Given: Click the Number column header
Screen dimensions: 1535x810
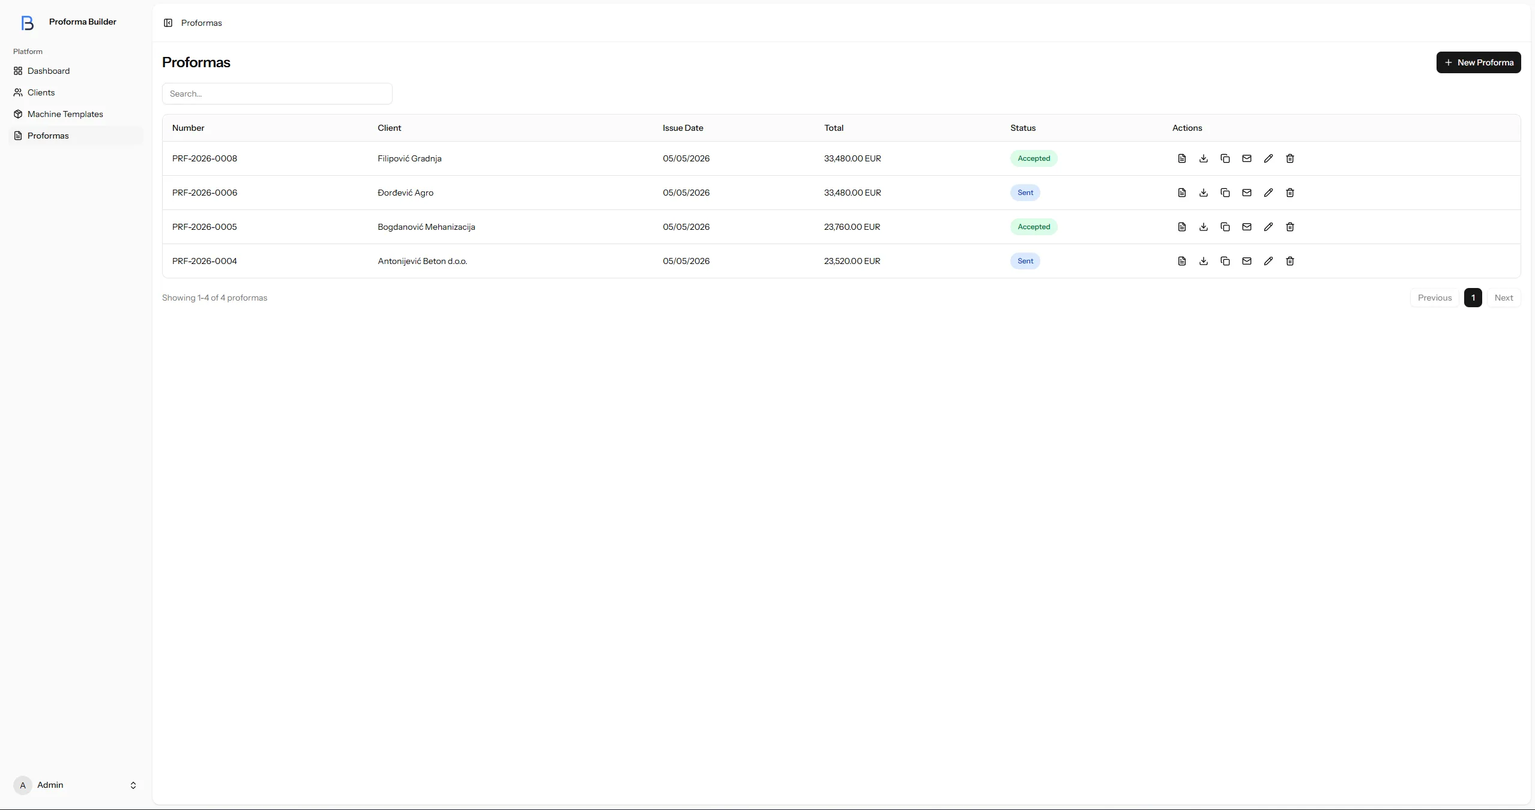Looking at the screenshot, I should 188,128.
